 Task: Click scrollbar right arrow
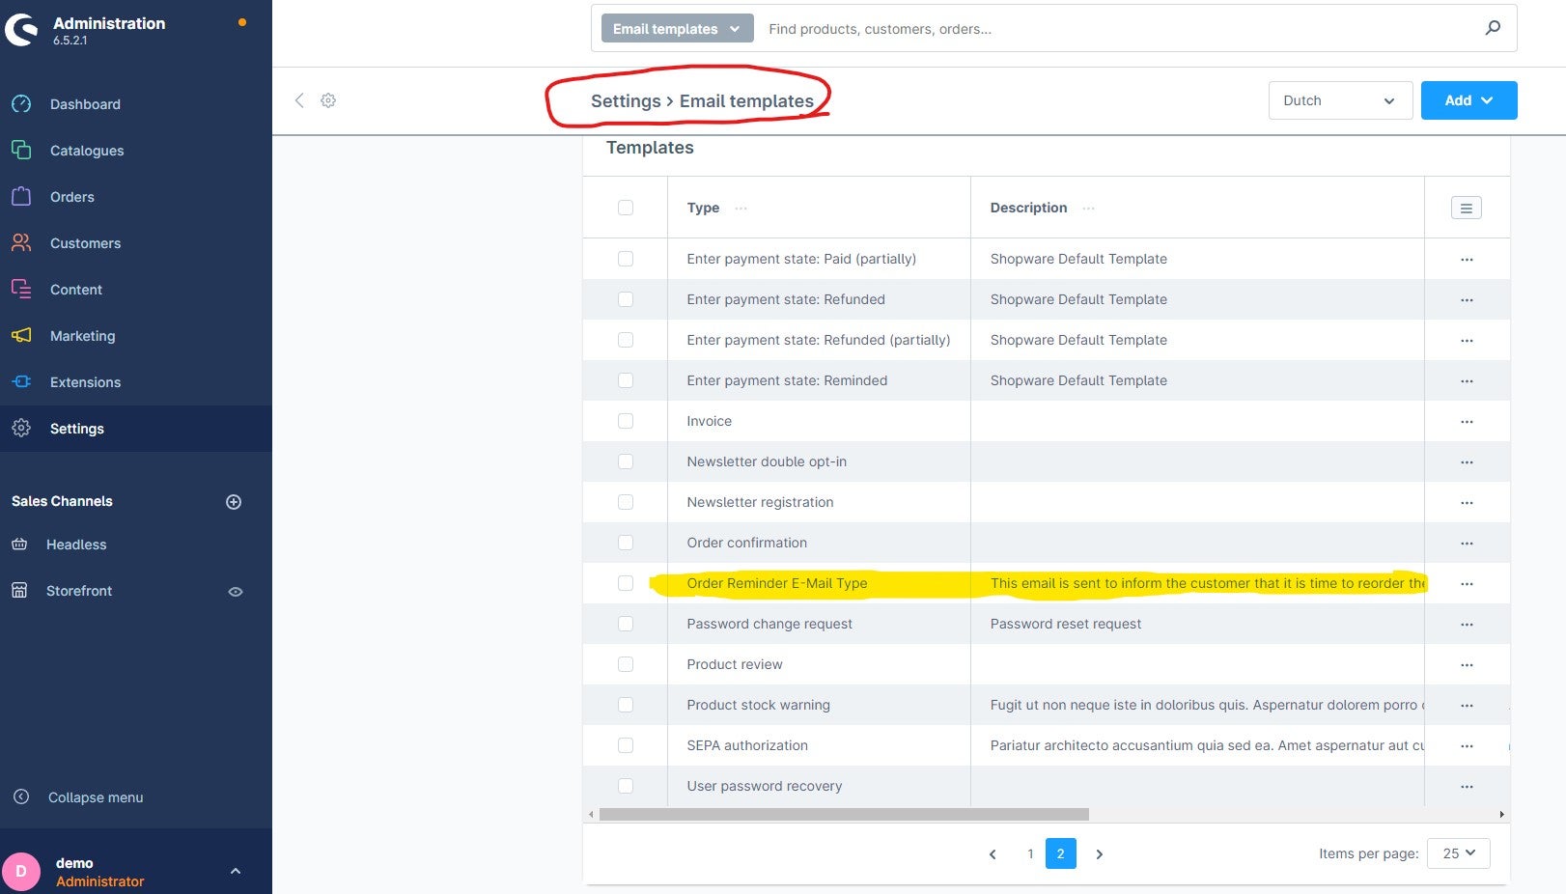click(1501, 815)
